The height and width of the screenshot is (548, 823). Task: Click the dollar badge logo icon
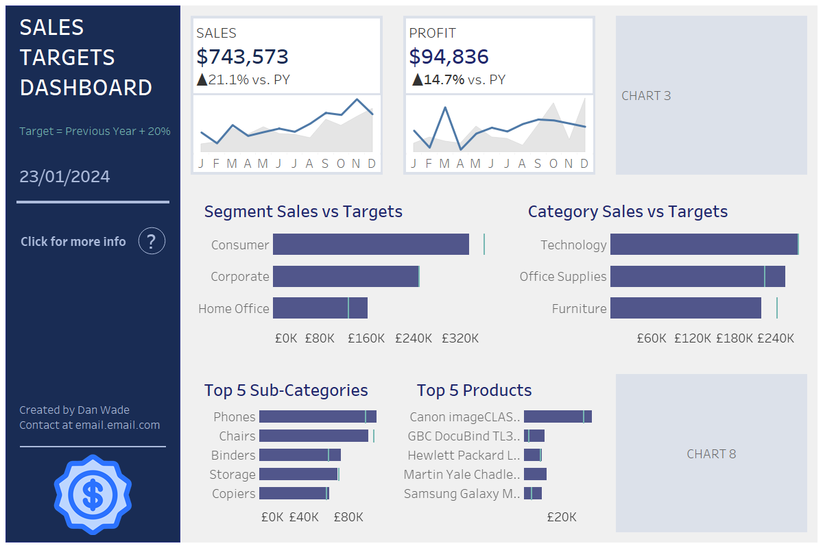point(93,494)
